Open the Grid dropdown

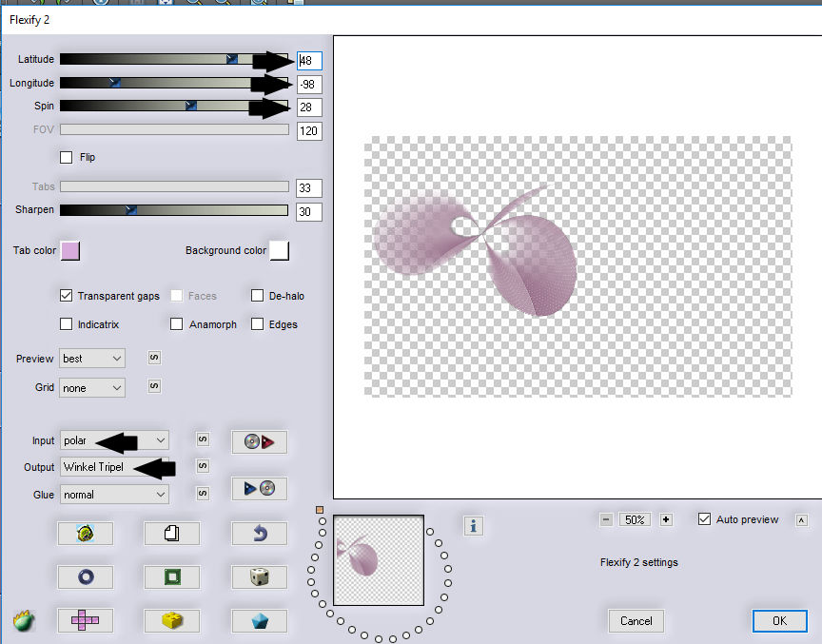[x=92, y=388]
